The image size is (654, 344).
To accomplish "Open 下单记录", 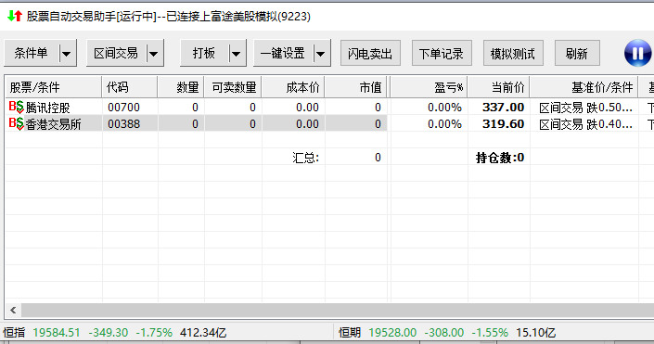I will coord(442,54).
